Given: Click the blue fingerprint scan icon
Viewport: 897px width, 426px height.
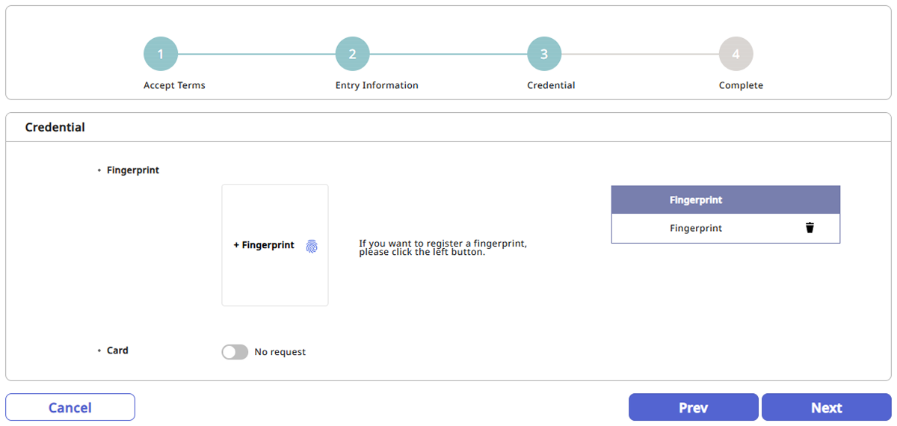Looking at the screenshot, I should (x=312, y=246).
